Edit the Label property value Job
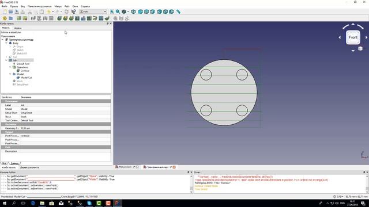This screenshot has width=369, height=207. [65, 105]
